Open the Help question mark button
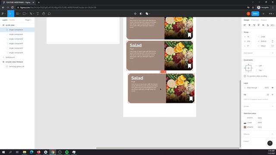276x155 pixels. [x=270, y=143]
